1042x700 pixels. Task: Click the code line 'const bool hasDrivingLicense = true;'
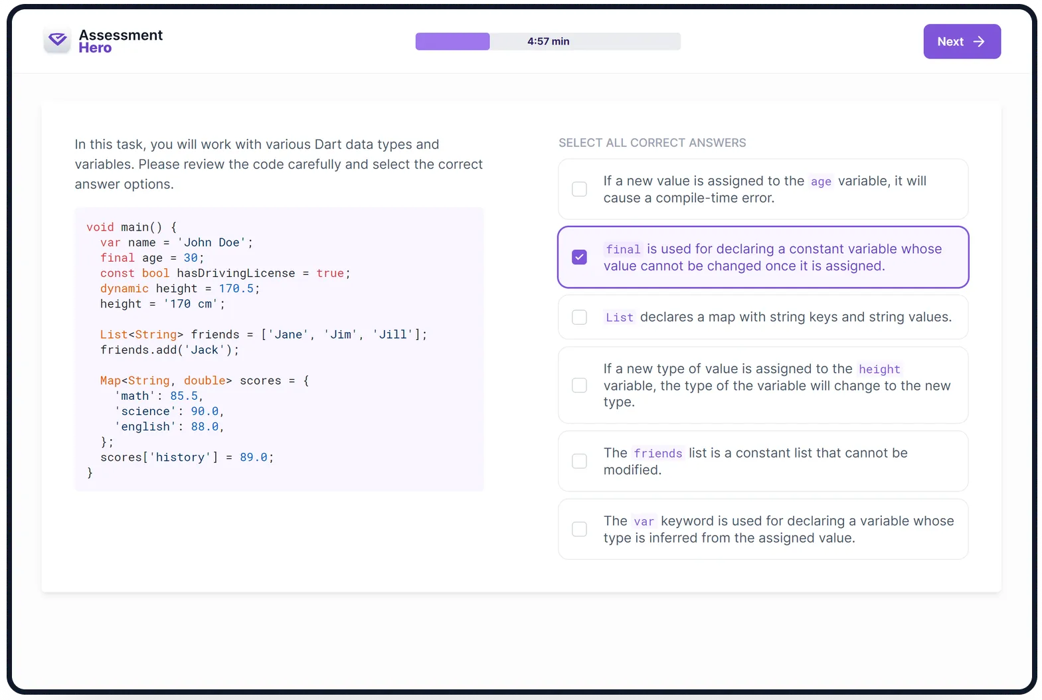coord(225,273)
